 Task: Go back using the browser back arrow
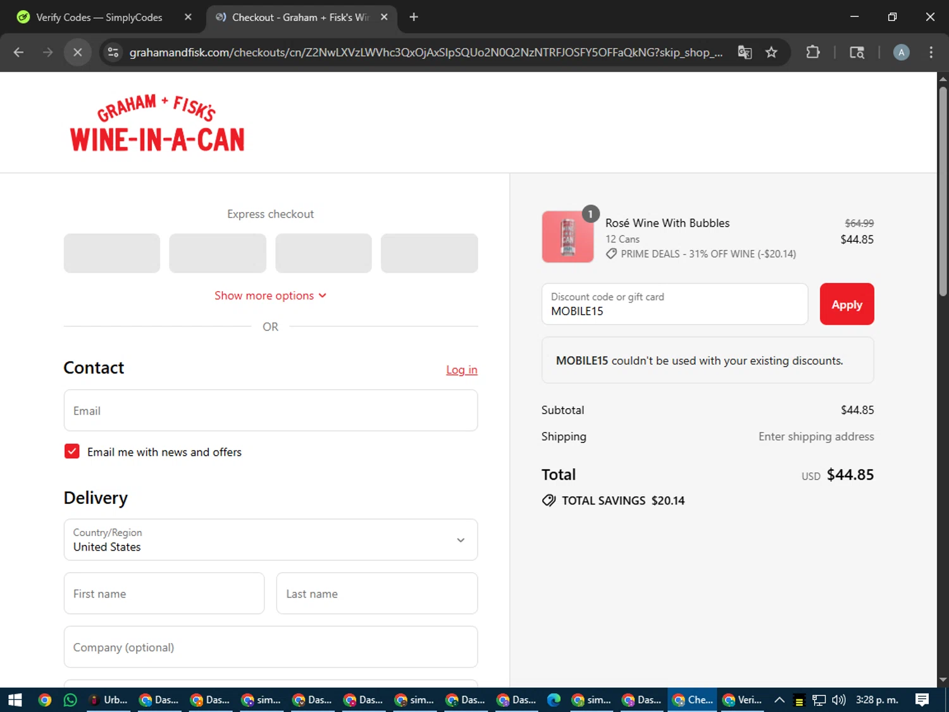point(18,53)
